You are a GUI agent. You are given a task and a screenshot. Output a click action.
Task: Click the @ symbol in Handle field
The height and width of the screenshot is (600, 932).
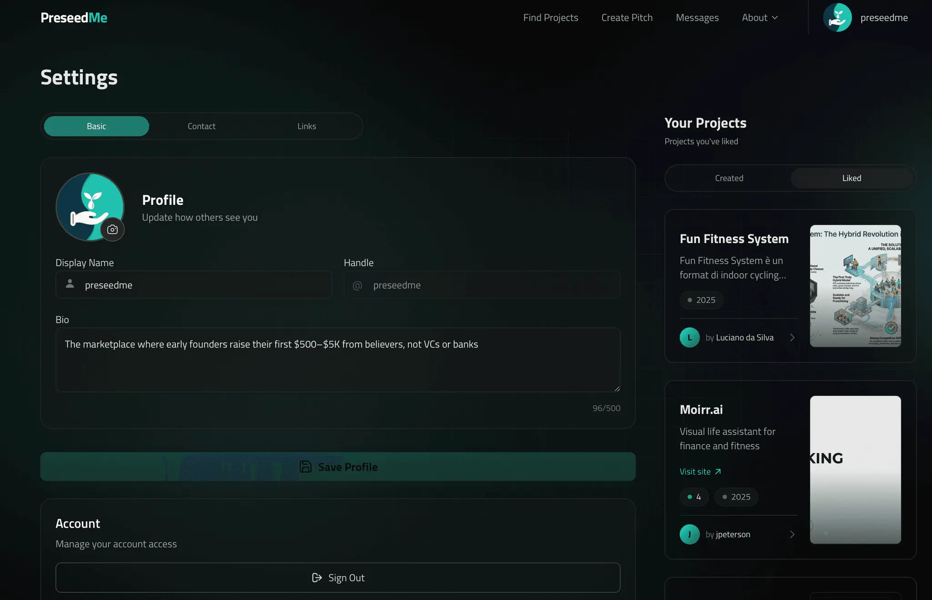(358, 285)
